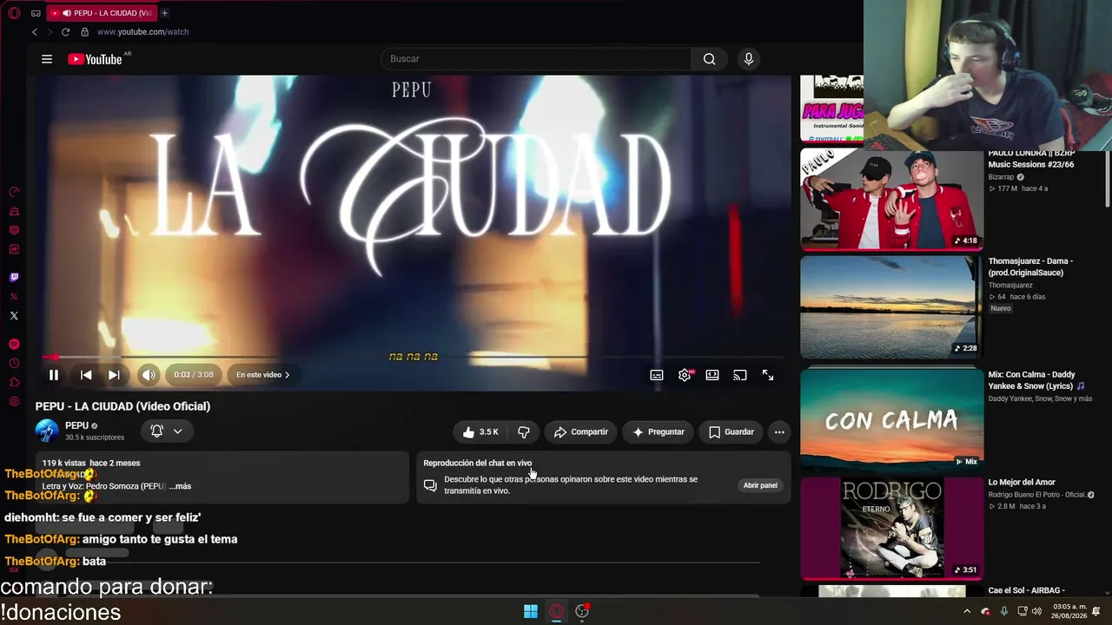Expand the description with '...más'
This screenshot has height=625, width=1112.
tap(180, 486)
